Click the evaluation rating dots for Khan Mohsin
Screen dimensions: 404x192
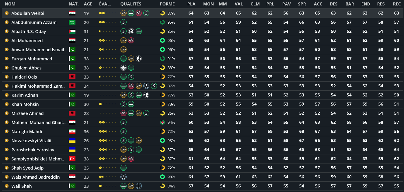click(x=107, y=104)
